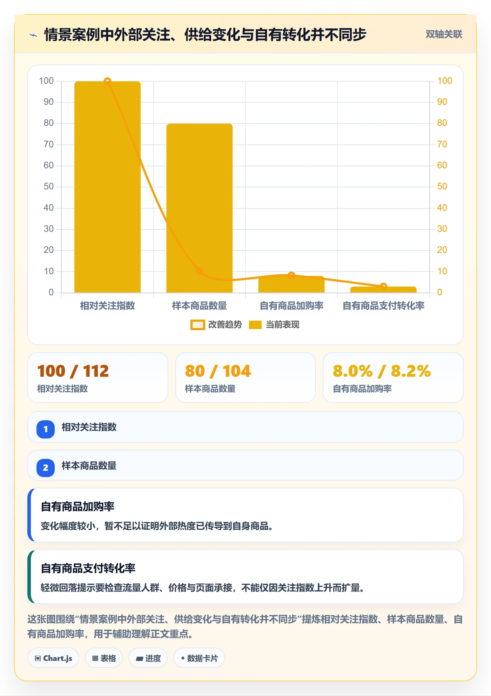Click the square icon in Chart.js tag
The image size is (491, 696).
38,658
